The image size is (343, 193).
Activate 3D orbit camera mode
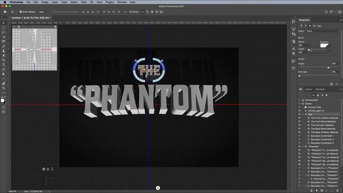click(143, 12)
